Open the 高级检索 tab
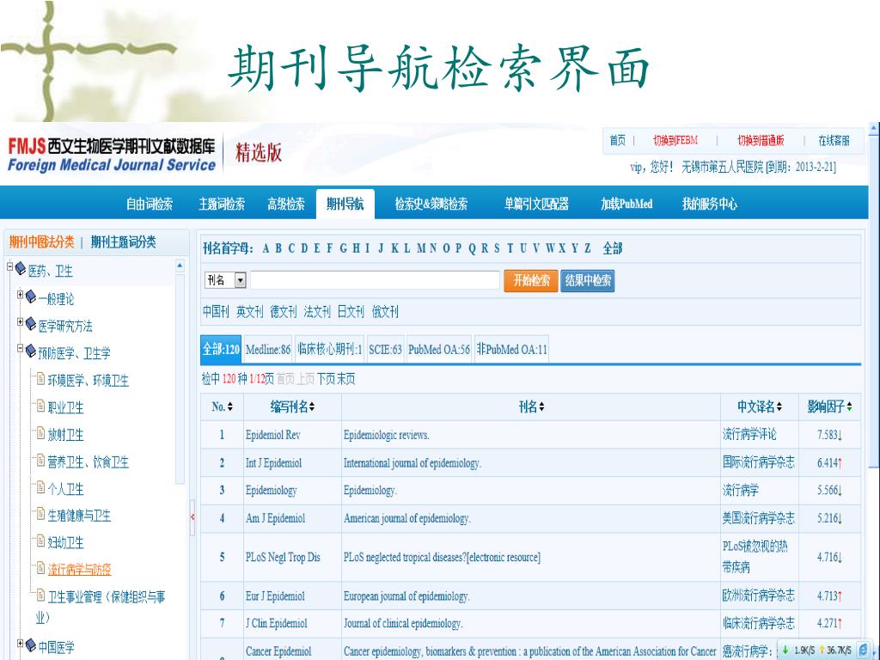This screenshot has height=660, width=880. point(286,204)
